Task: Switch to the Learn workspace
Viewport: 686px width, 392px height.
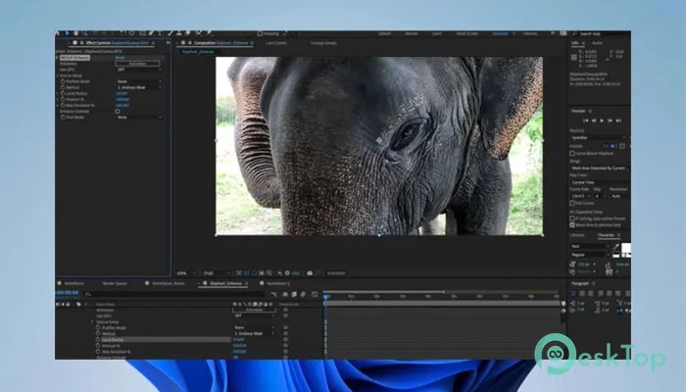Action: (437, 33)
